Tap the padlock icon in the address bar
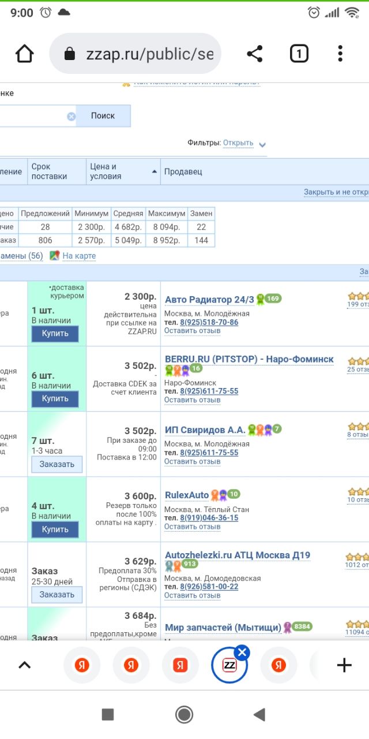This screenshot has width=369, height=739. [70, 54]
